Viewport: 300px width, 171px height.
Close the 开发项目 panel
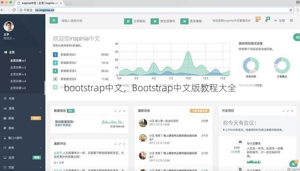point(292,111)
